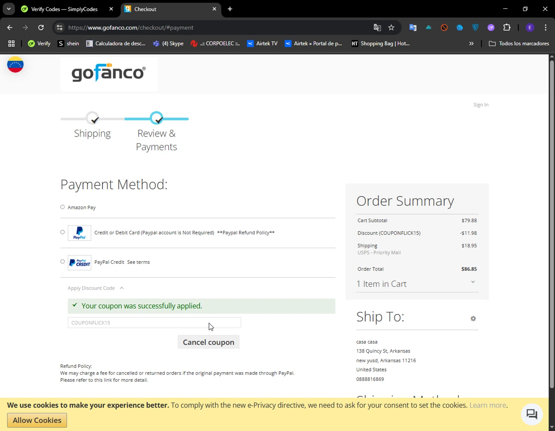555x431 pixels.
Task: Select PayPal Credit or Debit Card option
Action: (x=63, y=232)
